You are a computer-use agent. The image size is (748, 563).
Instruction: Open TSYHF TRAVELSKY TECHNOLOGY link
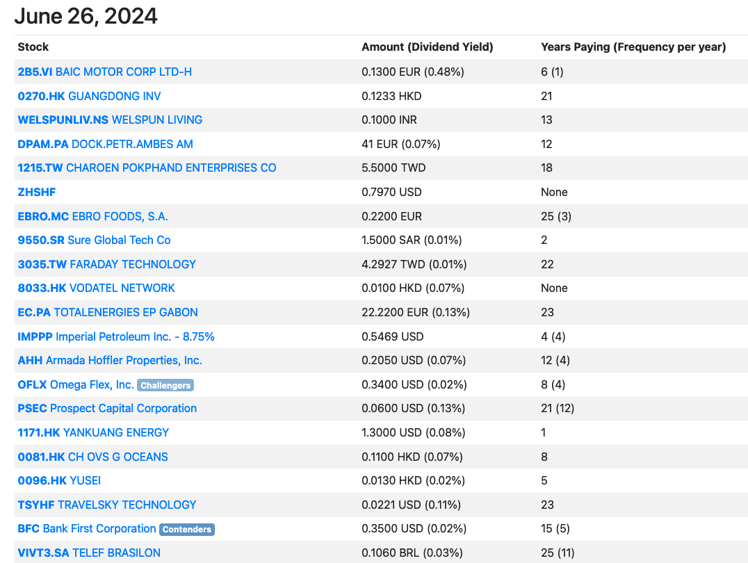pyautogui.click(x=107, y=505)
